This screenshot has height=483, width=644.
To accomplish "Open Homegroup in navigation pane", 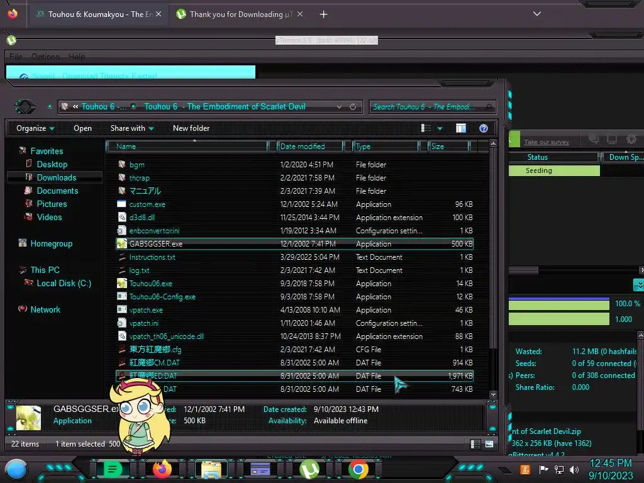I will (x=52, y=243).
